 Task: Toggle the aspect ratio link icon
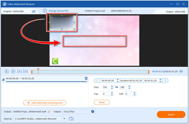117,87
